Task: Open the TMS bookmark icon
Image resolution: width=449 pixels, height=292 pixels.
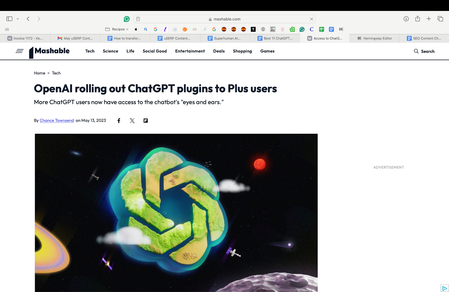Action: point(273,29)
